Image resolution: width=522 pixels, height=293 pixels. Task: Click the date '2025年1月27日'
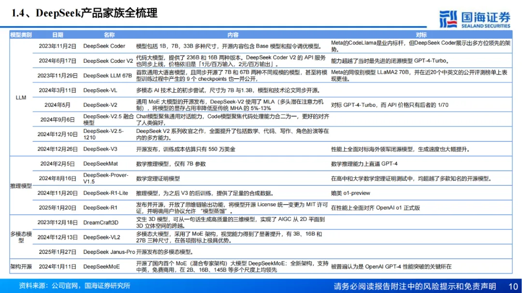click(58, 252)
